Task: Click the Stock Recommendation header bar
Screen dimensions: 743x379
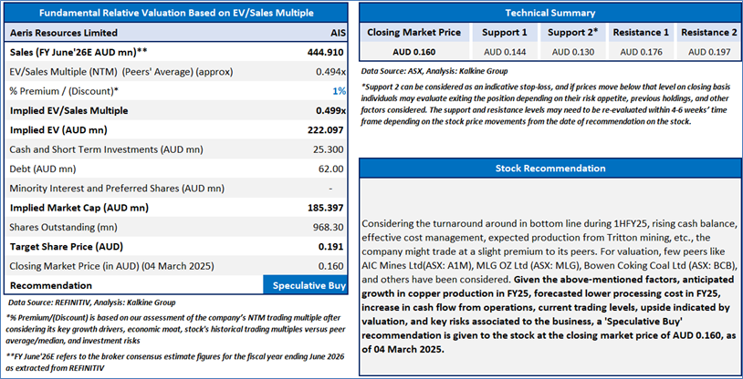Action: point(549,169)
